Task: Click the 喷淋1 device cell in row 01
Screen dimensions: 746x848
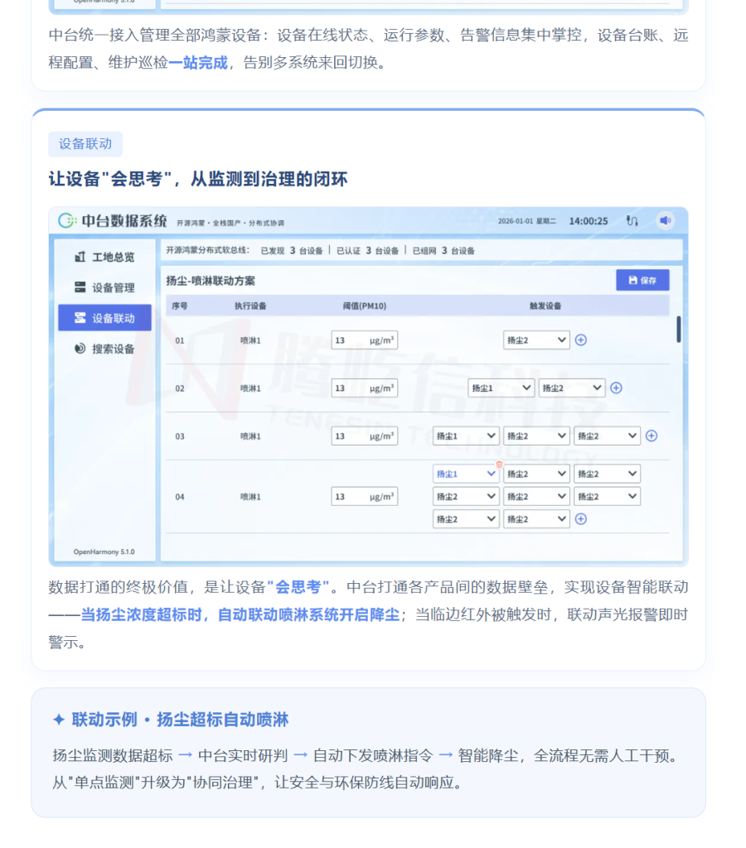Action: (x=250, y=340)
